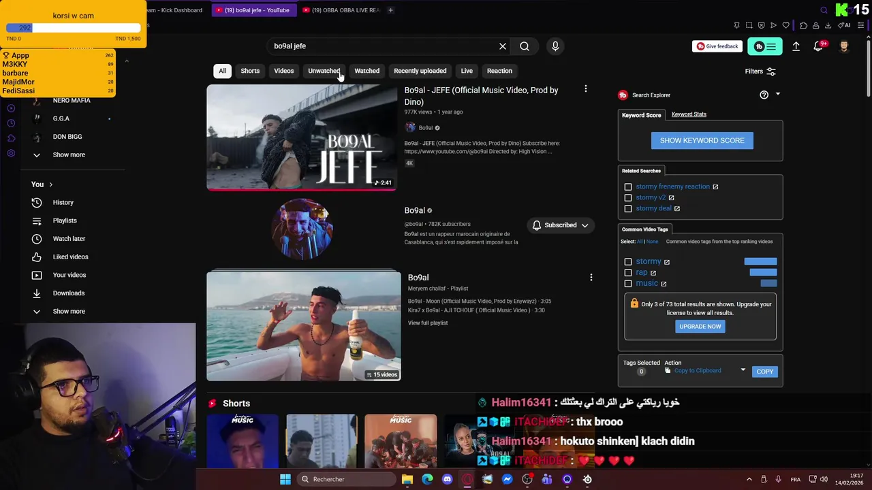The height and width of the screenshot is (490, 872).
Task: Open the TubeBuddy teal menu button
Action: [765, 46]
